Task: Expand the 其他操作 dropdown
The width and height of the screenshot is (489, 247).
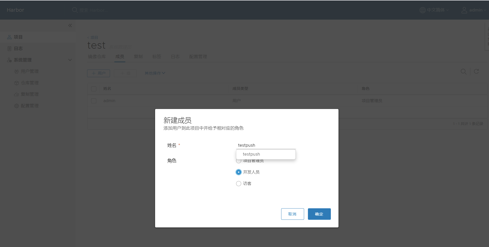Action: click(155, 73)
